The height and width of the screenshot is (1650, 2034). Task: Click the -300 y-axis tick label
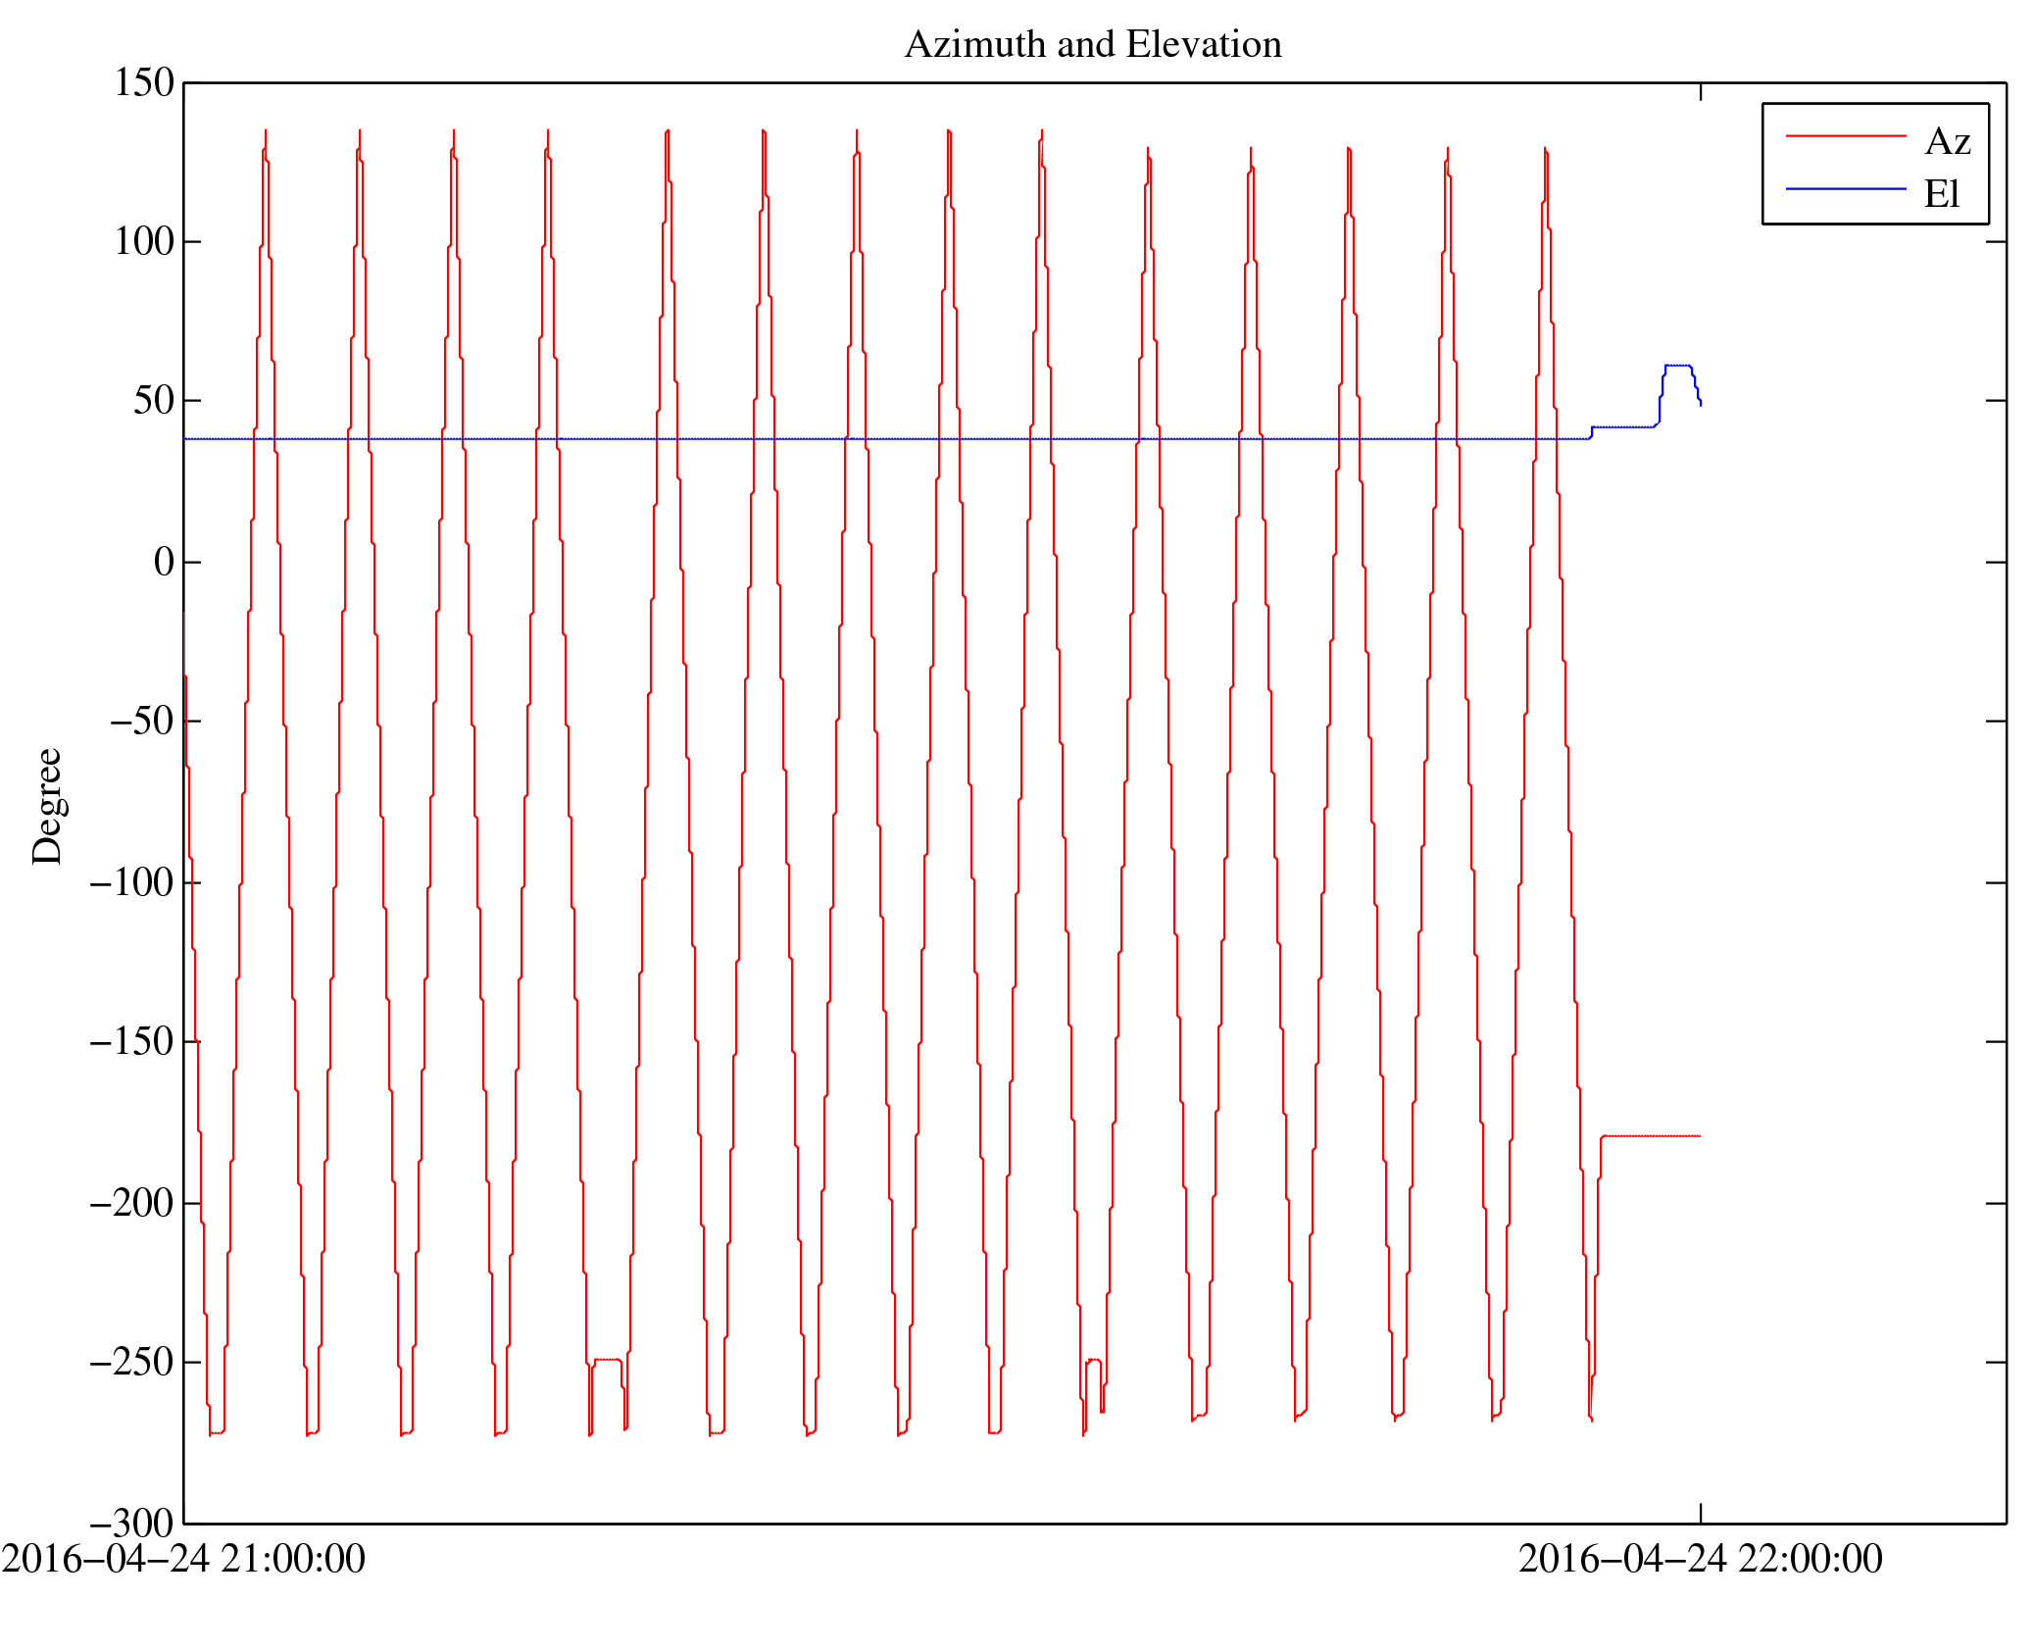click(x=132, y=1524)
